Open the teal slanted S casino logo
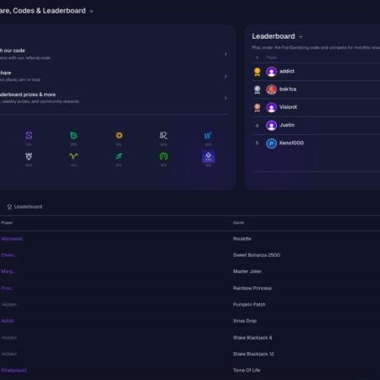380x380 pixels. tap(119, 156)
